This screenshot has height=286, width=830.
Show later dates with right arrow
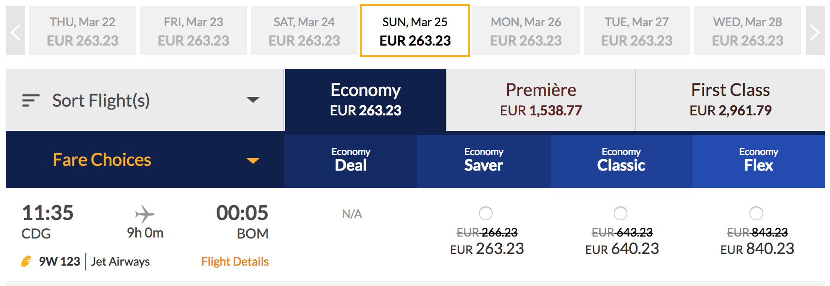815,31
